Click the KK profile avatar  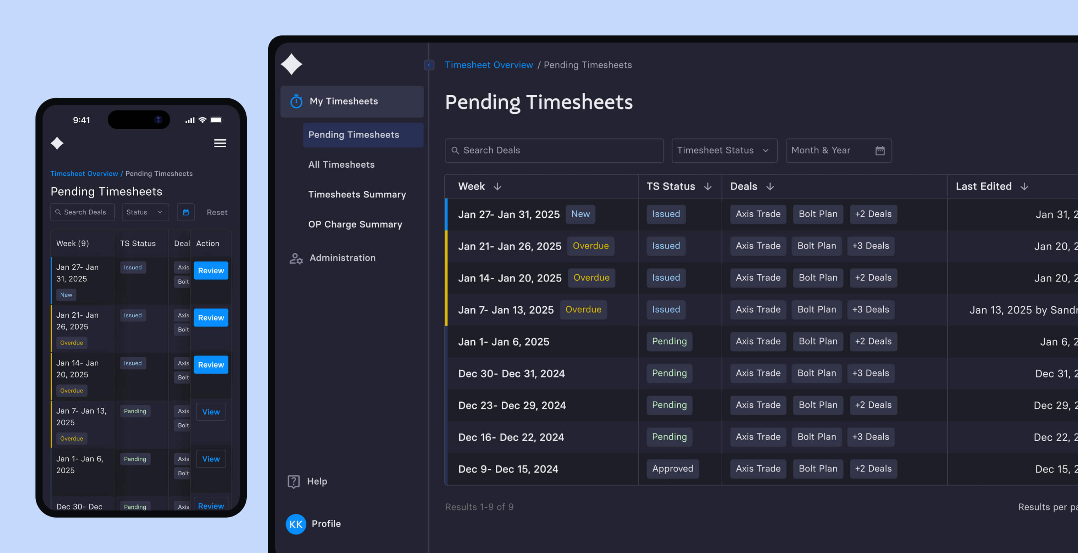pyautogui.click(x=296, y=524)
